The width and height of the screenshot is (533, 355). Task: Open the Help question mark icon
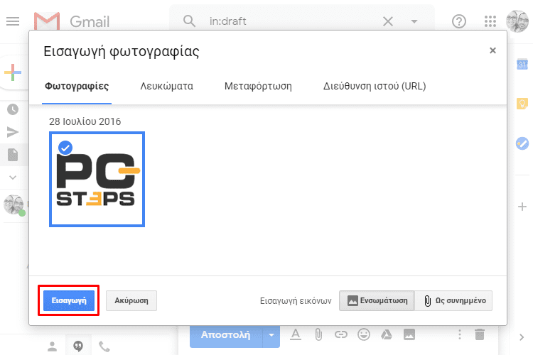459,21
